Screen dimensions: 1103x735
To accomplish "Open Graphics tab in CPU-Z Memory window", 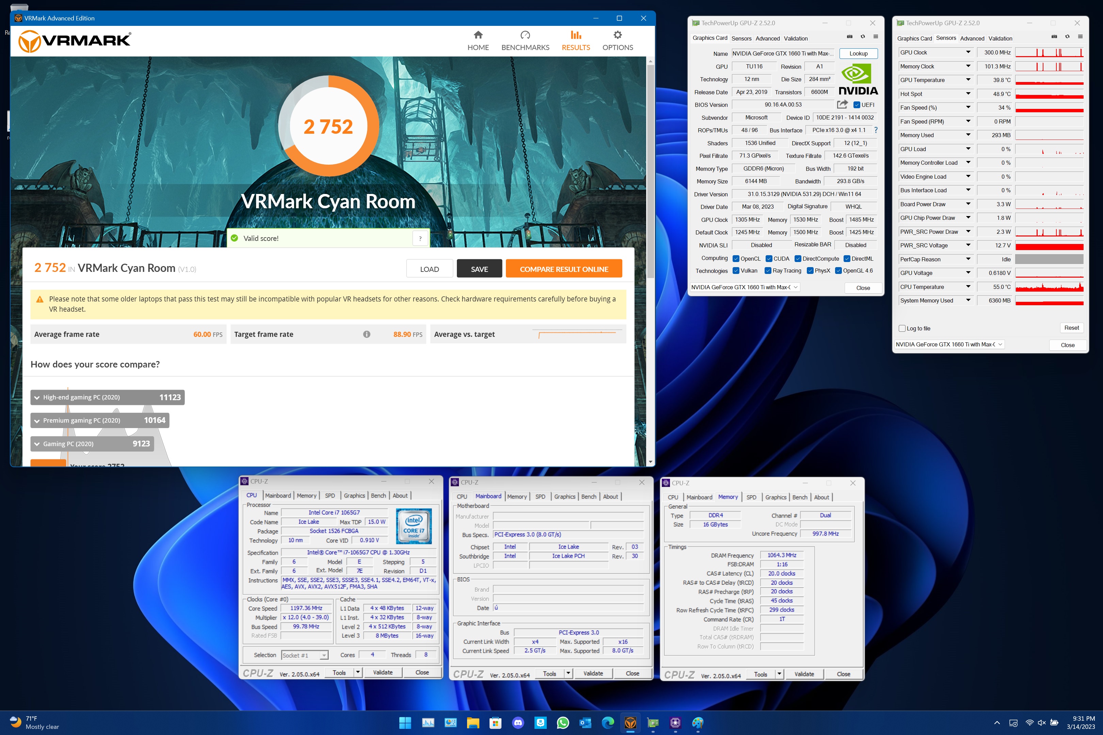I will click(776, 497).
